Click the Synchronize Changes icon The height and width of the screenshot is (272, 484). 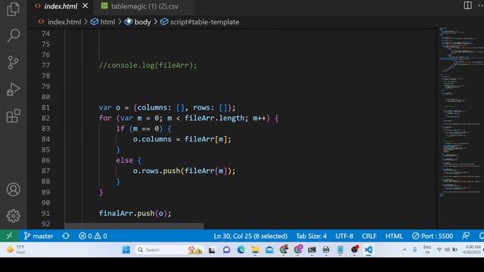tap(66, 236)
